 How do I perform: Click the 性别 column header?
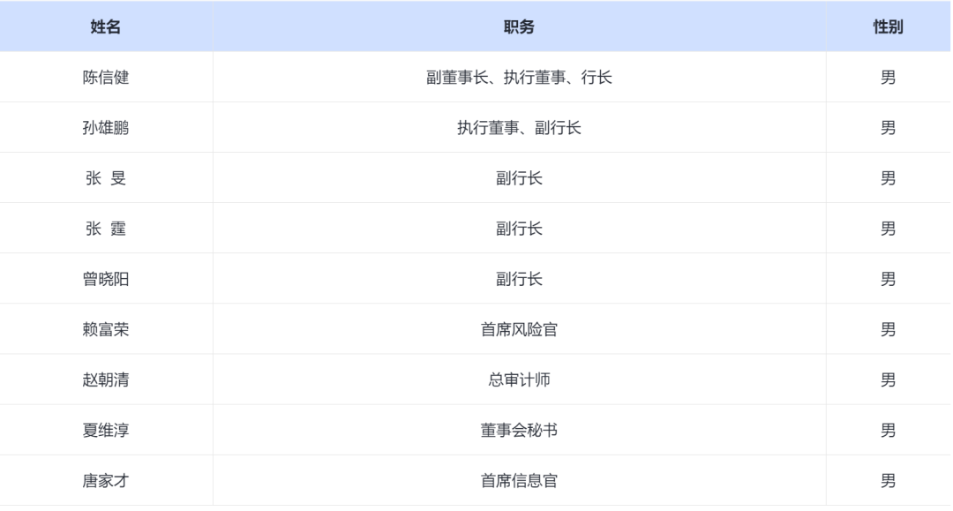[888, 27]
